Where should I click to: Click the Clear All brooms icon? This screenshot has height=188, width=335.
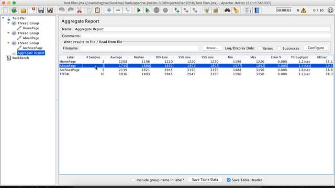click(x=216, y=10)
